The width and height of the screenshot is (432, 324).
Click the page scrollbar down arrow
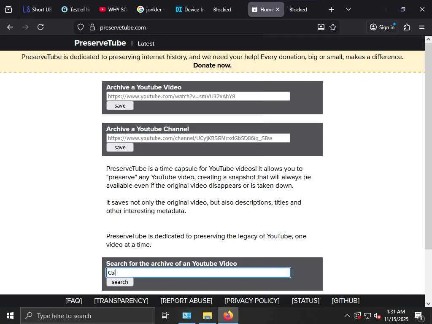coord(428,304)
